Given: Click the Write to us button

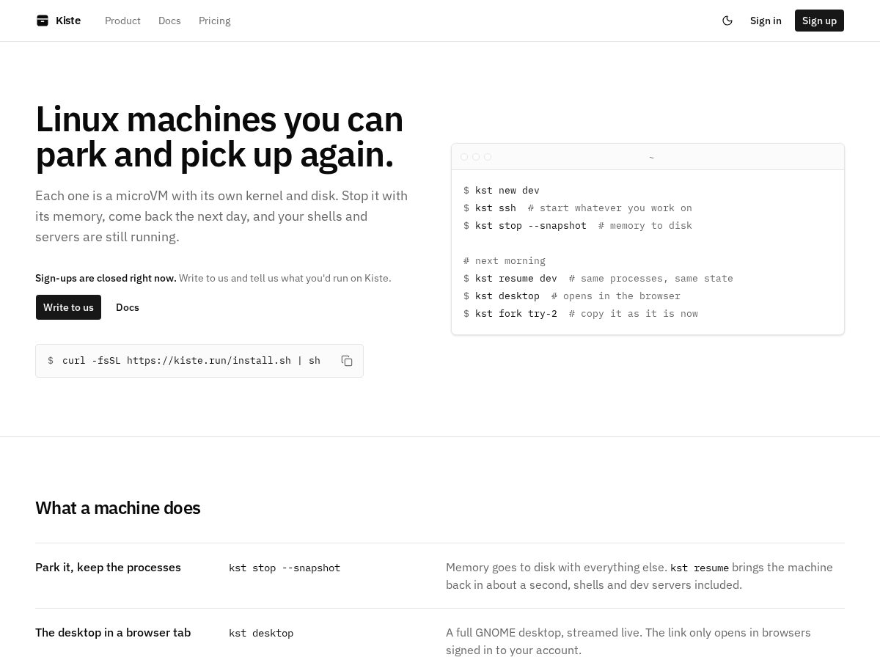Looking at the screenshot, I should (x=68, y=307).
